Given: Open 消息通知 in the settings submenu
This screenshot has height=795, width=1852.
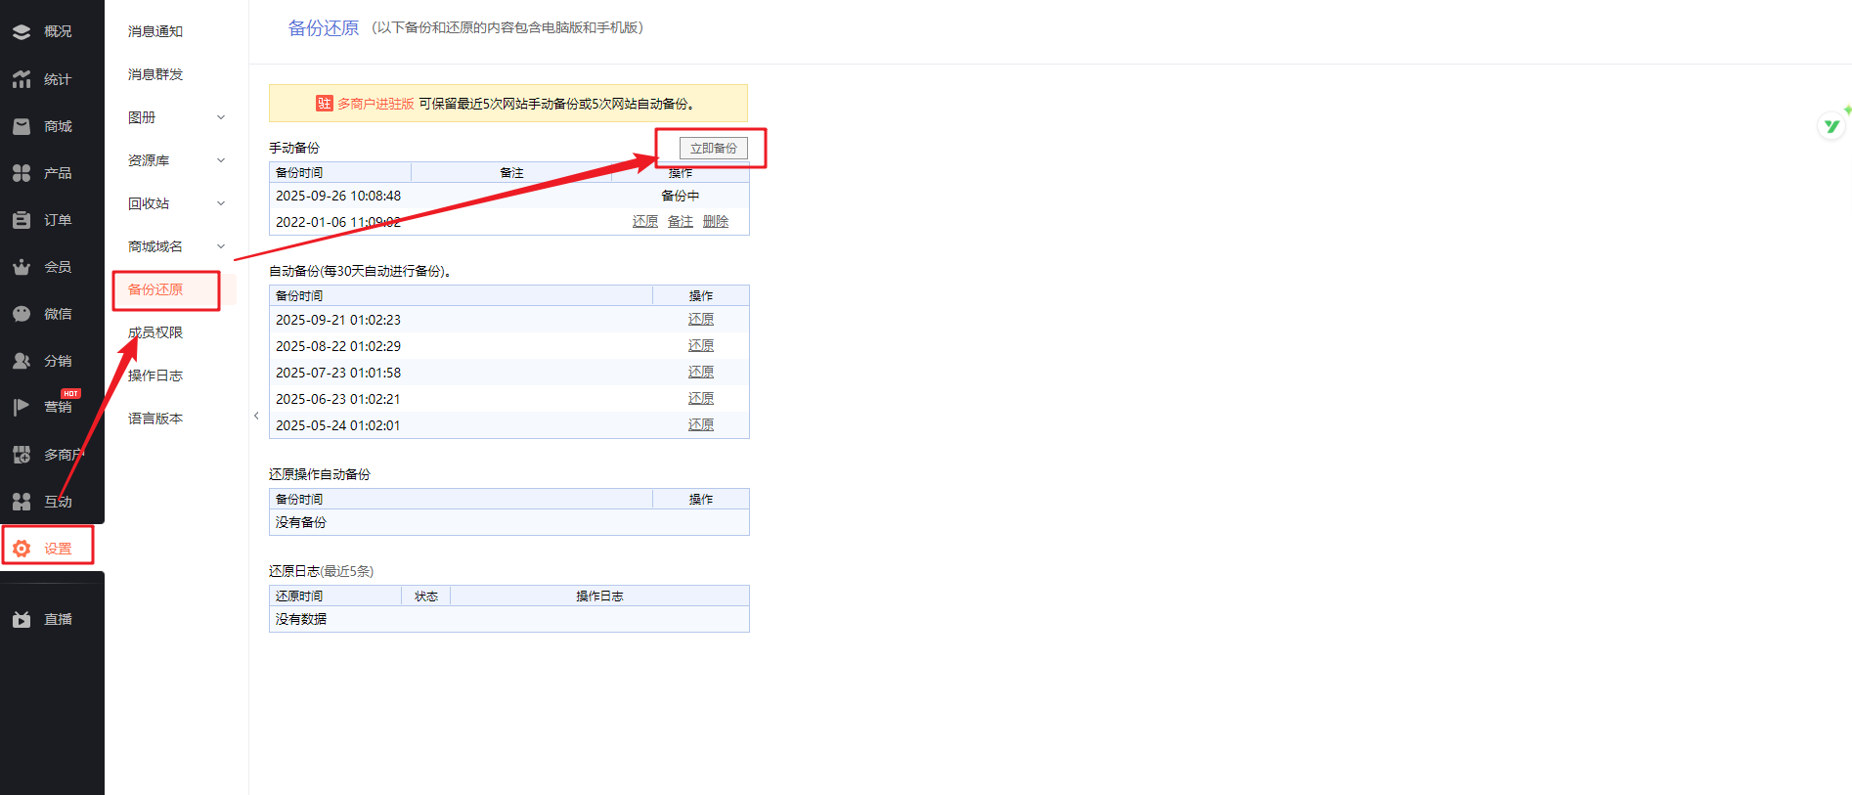Looking at the screenshot, I should pyautogui.click(x=155, y=31).
